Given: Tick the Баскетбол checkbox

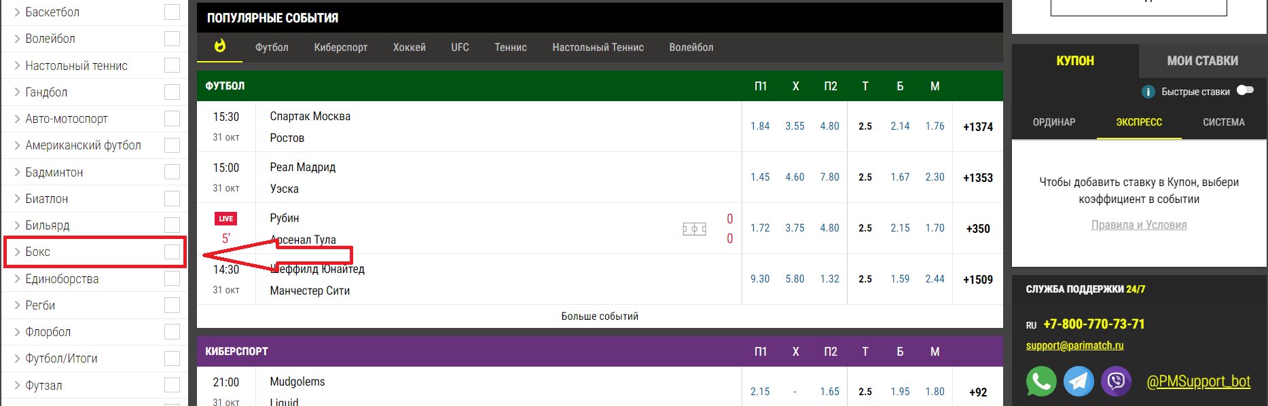Looking at the screenshot, I should (x=173, y=12).
